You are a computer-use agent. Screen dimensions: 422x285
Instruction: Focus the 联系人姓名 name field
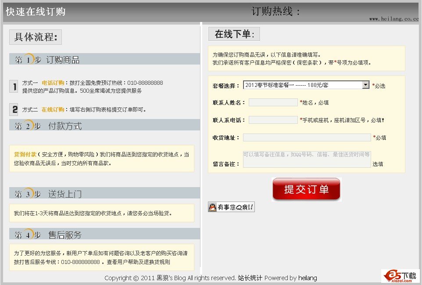pyautogui.click(x=273, y=102)
